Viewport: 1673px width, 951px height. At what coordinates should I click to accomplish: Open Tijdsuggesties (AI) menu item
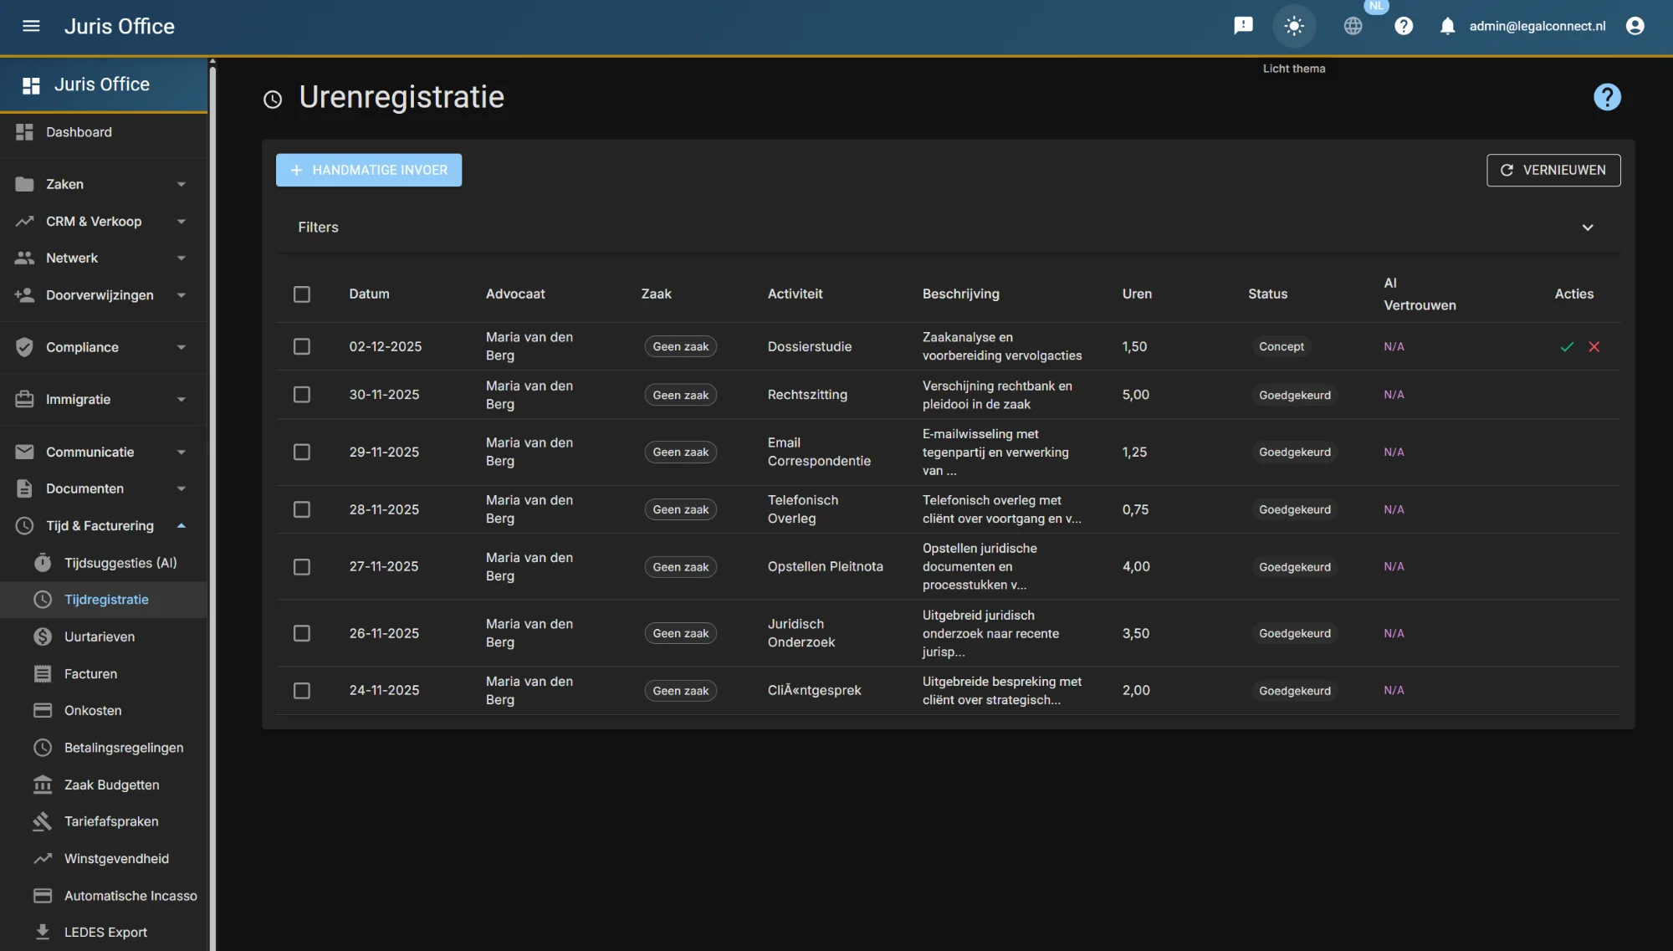(120, 563)
